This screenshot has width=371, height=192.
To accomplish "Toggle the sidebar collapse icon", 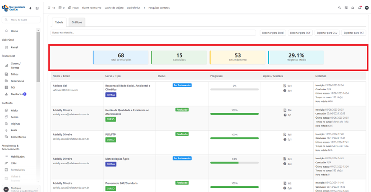I will (37, 8).
